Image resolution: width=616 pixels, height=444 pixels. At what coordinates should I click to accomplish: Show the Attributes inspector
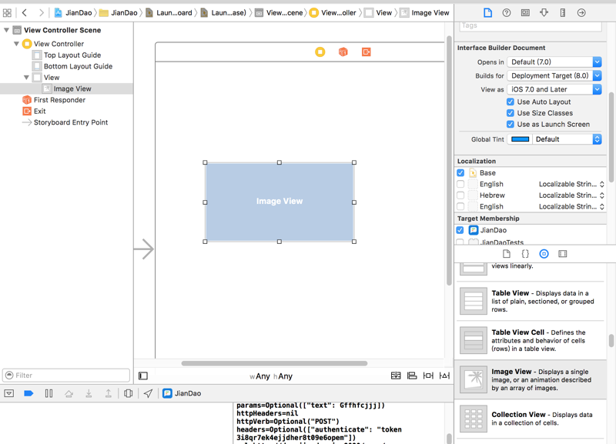pos(544,13)
